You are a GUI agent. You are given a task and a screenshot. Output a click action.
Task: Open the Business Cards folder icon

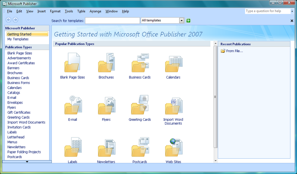pyautogui.click(x=140, y=63)
